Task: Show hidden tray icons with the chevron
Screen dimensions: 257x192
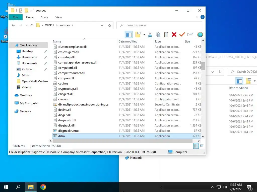Action: (212, 187)
